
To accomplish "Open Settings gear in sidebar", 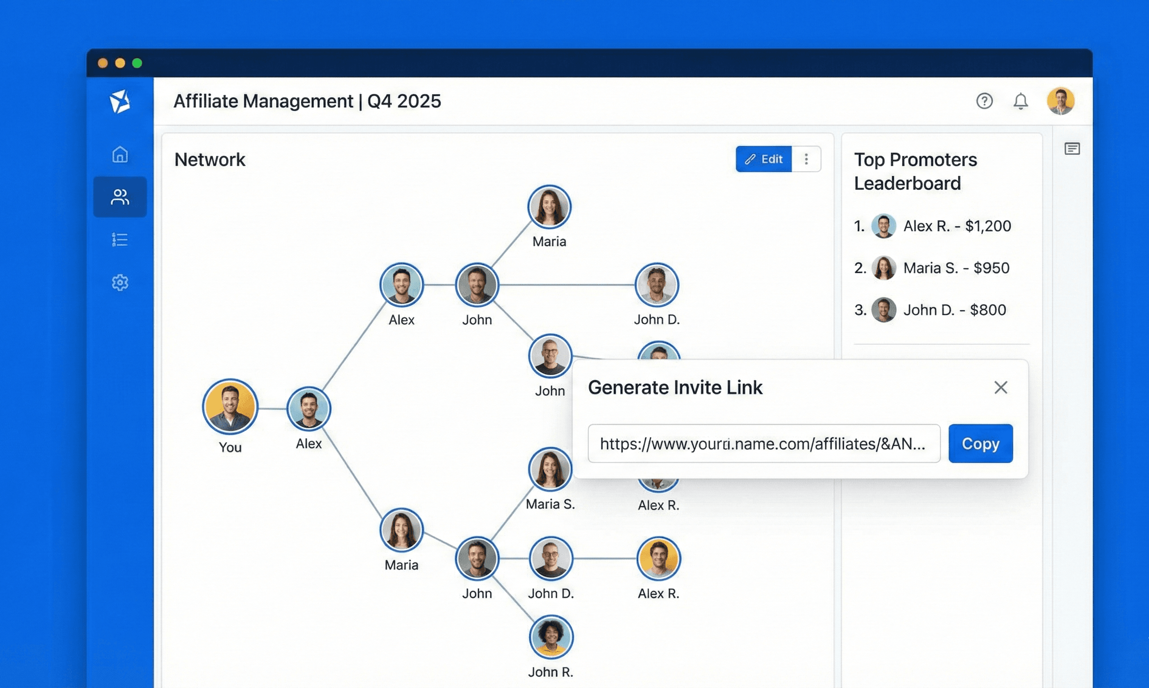I will 120,282.
